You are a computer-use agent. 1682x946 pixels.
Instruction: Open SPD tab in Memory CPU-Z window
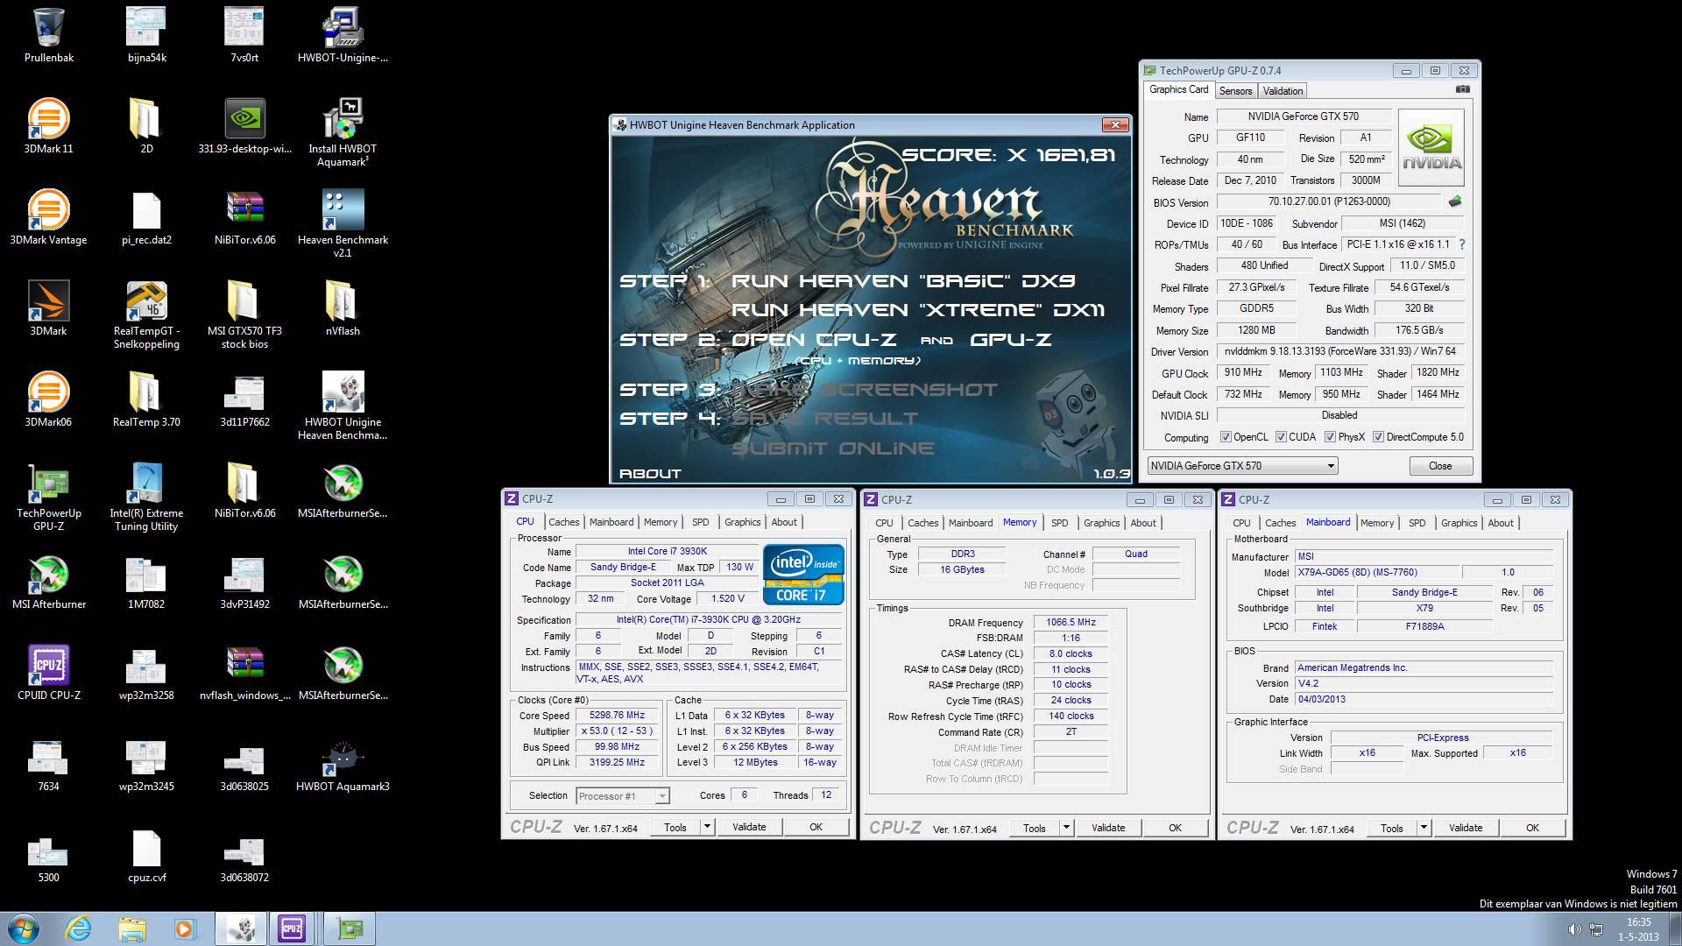[1059, 523]
